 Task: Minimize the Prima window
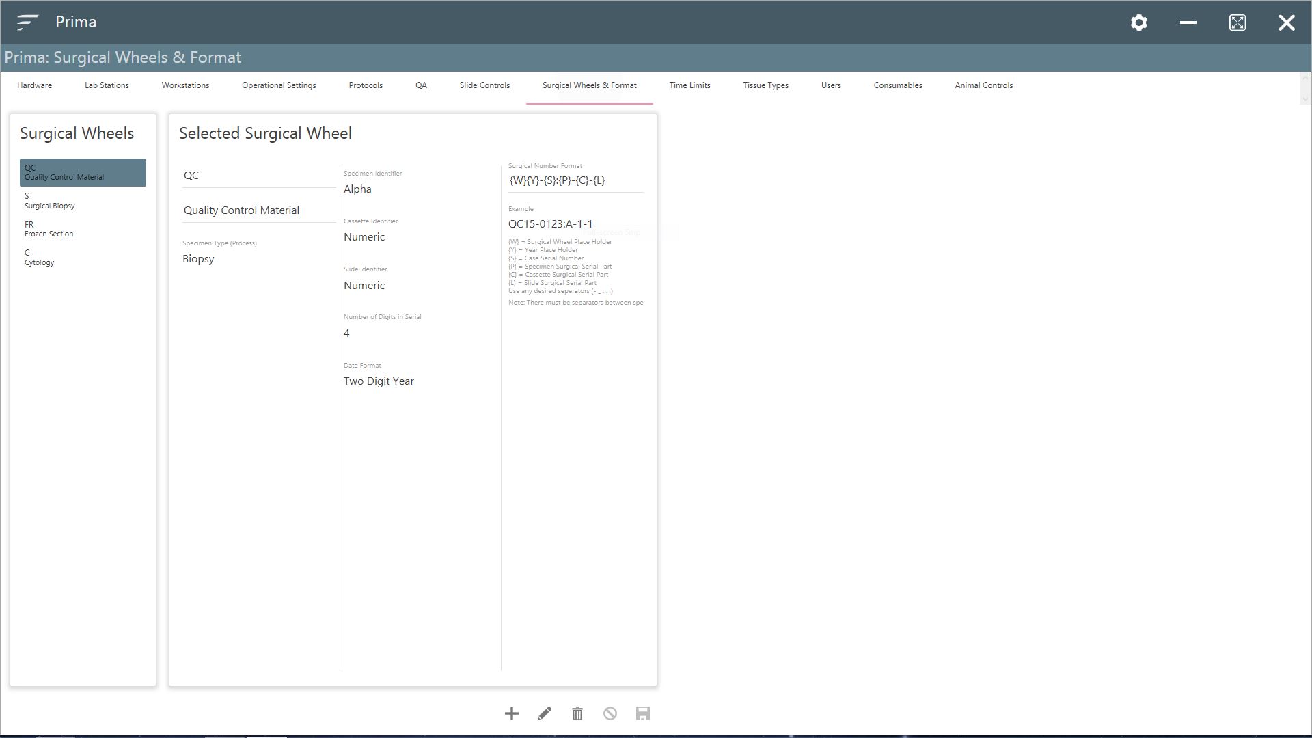(x=1188, y=23)
